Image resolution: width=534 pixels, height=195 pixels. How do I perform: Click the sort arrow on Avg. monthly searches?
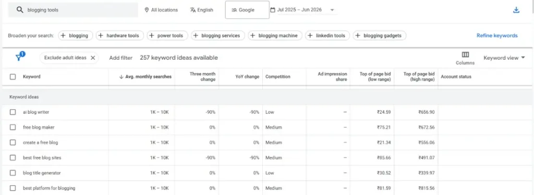(x=121, y=77)
